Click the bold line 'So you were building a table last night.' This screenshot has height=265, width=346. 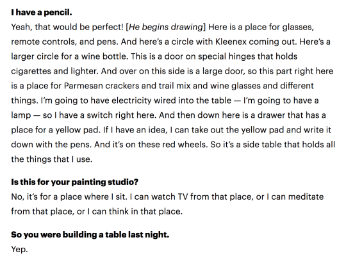click(90, 234)
